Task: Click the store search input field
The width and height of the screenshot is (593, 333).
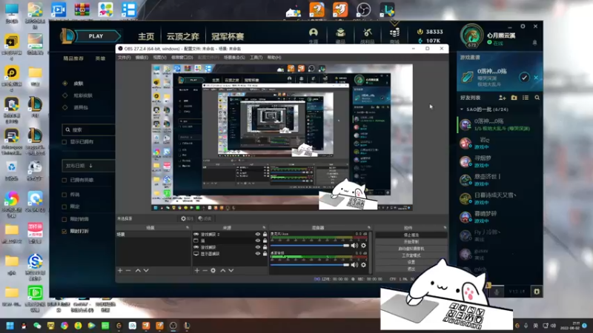Action: [89, 129]
